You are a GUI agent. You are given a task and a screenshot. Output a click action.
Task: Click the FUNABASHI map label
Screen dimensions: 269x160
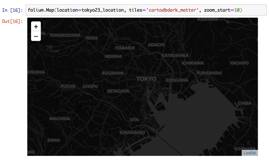point(209,73)
